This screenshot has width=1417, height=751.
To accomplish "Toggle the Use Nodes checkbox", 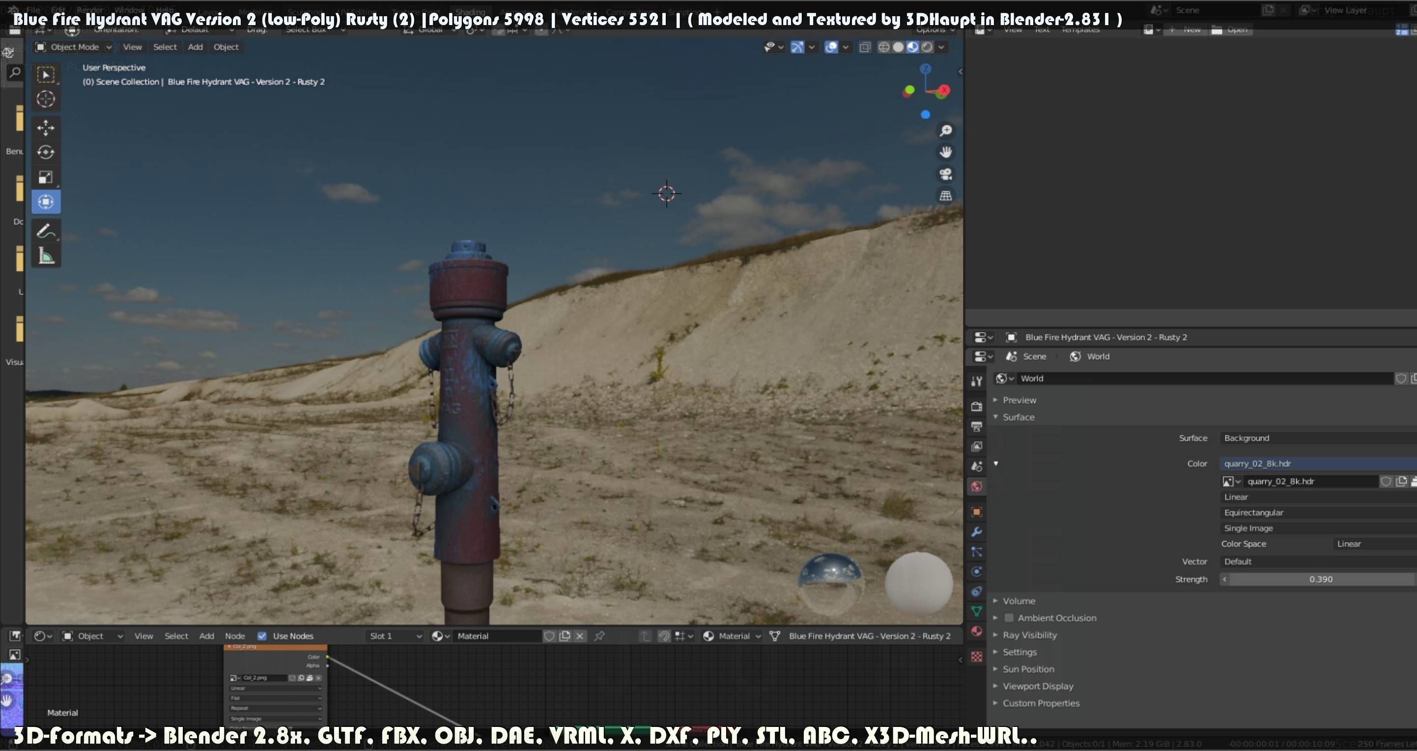I will pos(262,636).
